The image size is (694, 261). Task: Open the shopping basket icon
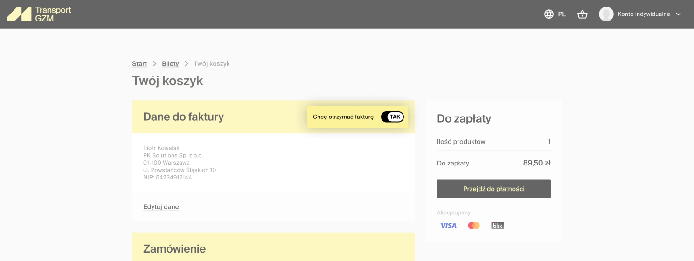[x=582, y=14]
